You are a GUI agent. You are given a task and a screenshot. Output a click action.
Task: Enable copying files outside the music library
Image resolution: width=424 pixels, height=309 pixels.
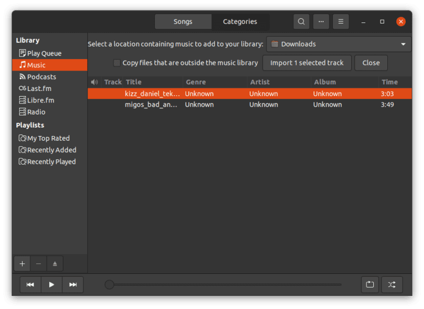[116, 63]
